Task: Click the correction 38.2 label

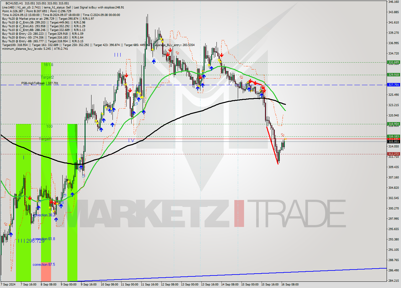Action: (x=44, y=215)
